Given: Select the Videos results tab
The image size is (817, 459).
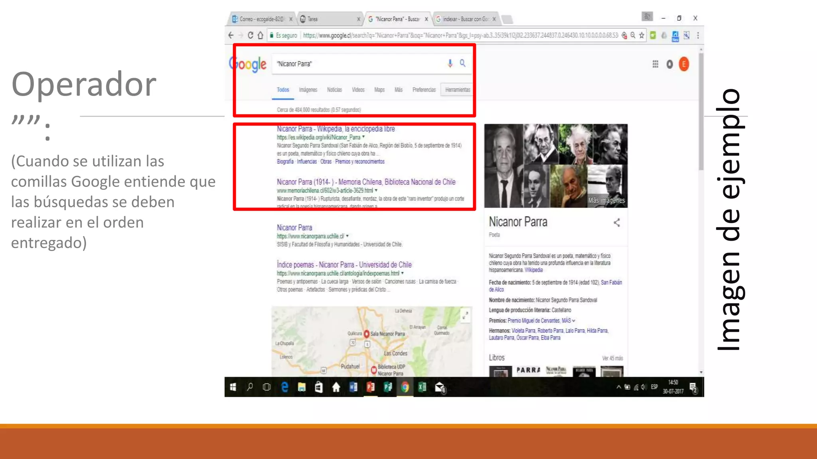Looking at the screenshot, I should click(358, 90).
